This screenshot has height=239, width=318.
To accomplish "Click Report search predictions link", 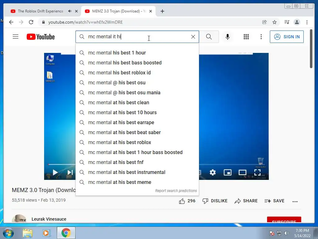I will (176, 191).
